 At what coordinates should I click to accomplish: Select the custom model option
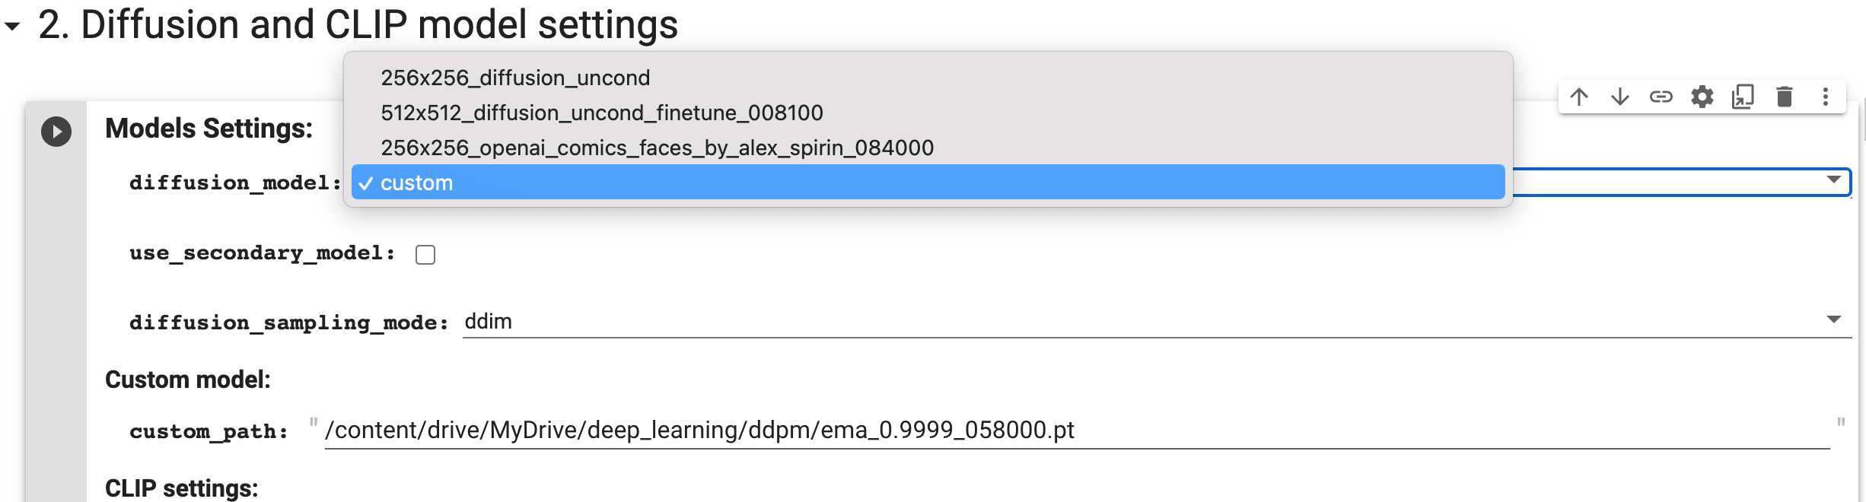click(x=928, y=183)
